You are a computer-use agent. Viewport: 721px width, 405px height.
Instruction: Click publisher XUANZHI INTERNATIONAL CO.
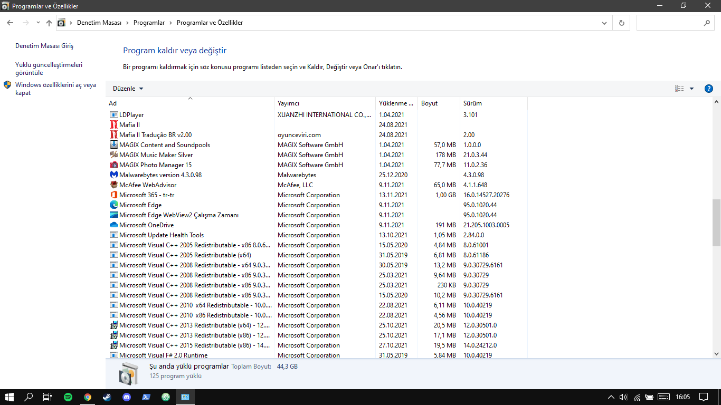coord(324,114)
